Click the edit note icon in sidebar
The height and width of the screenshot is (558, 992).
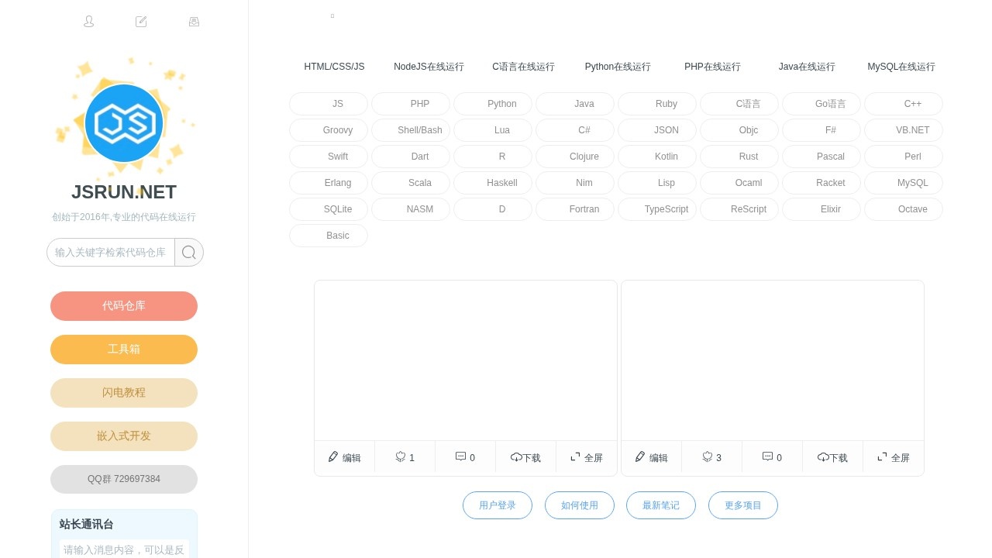coord(141,22)
